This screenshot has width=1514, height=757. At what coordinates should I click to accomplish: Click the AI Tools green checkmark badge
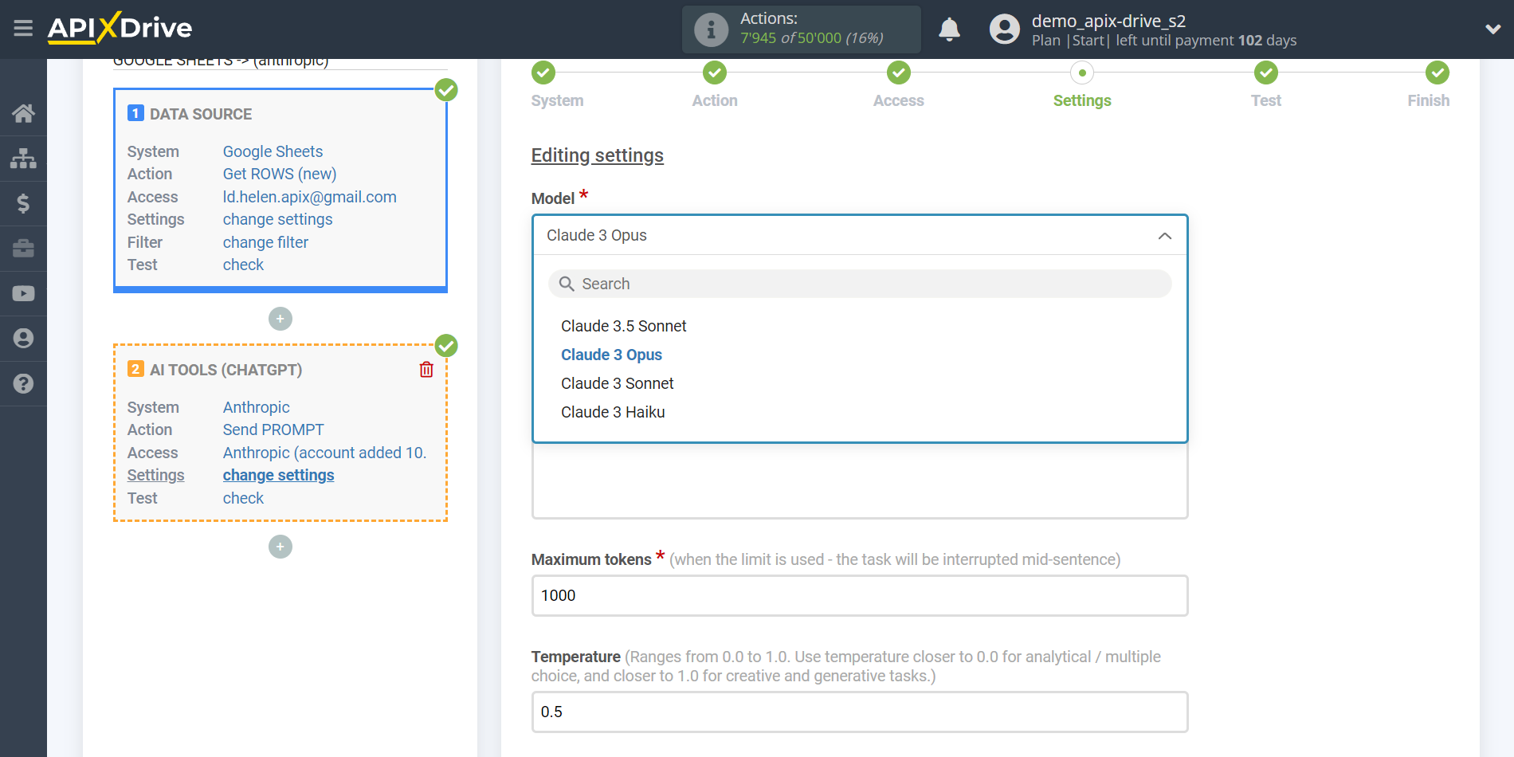click(446, 346)
